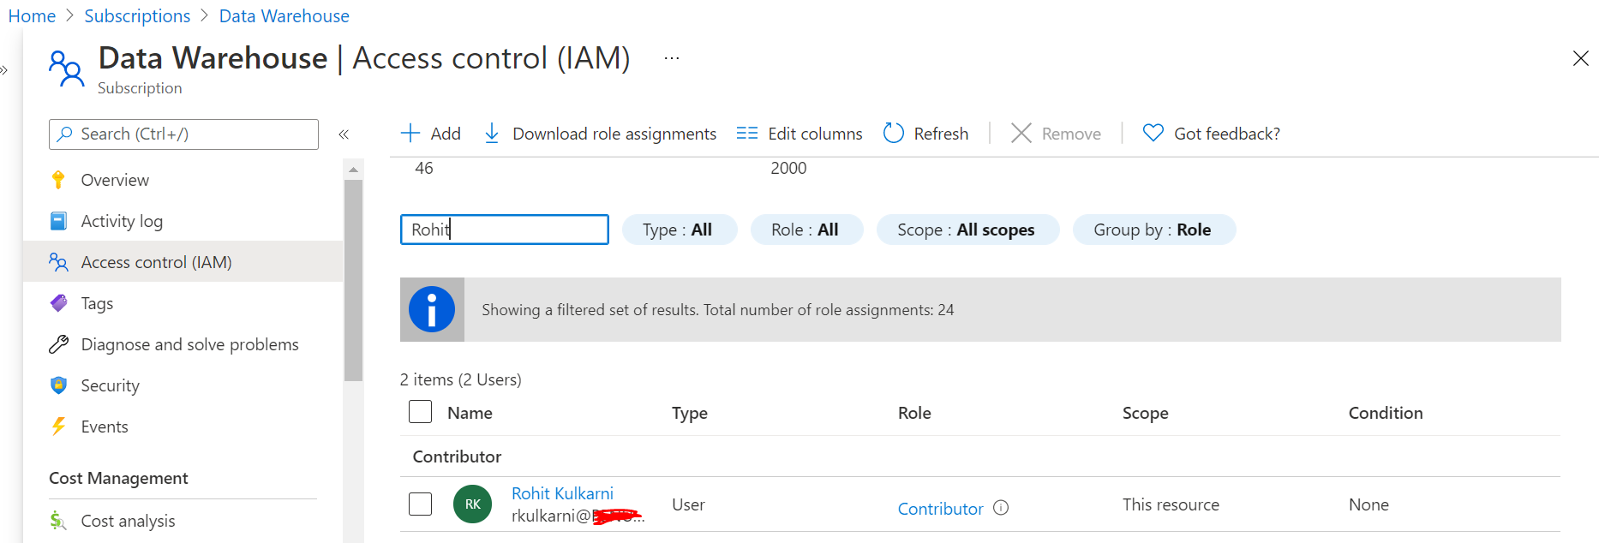Click the Events menu label

[105, 427]
